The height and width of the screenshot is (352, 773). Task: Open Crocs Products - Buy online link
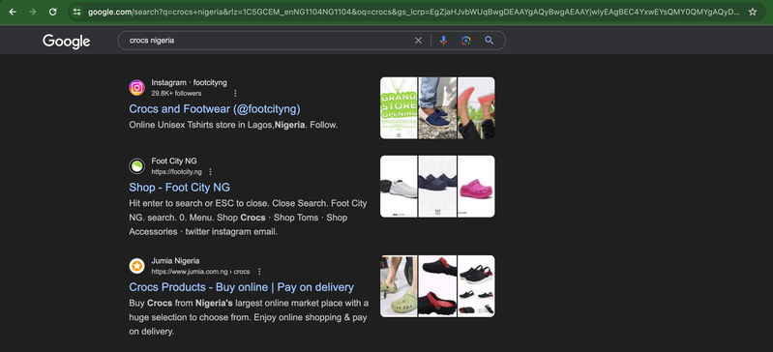(242, 287)
